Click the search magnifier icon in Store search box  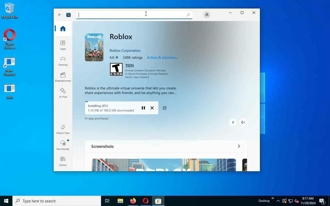(x=188, y=15)
